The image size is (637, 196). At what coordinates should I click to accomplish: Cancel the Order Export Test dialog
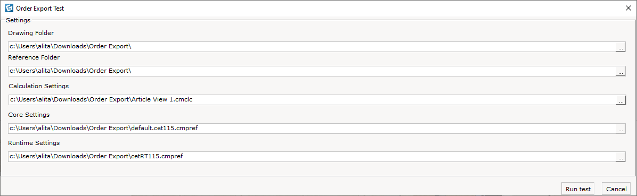tap(616, 189)
